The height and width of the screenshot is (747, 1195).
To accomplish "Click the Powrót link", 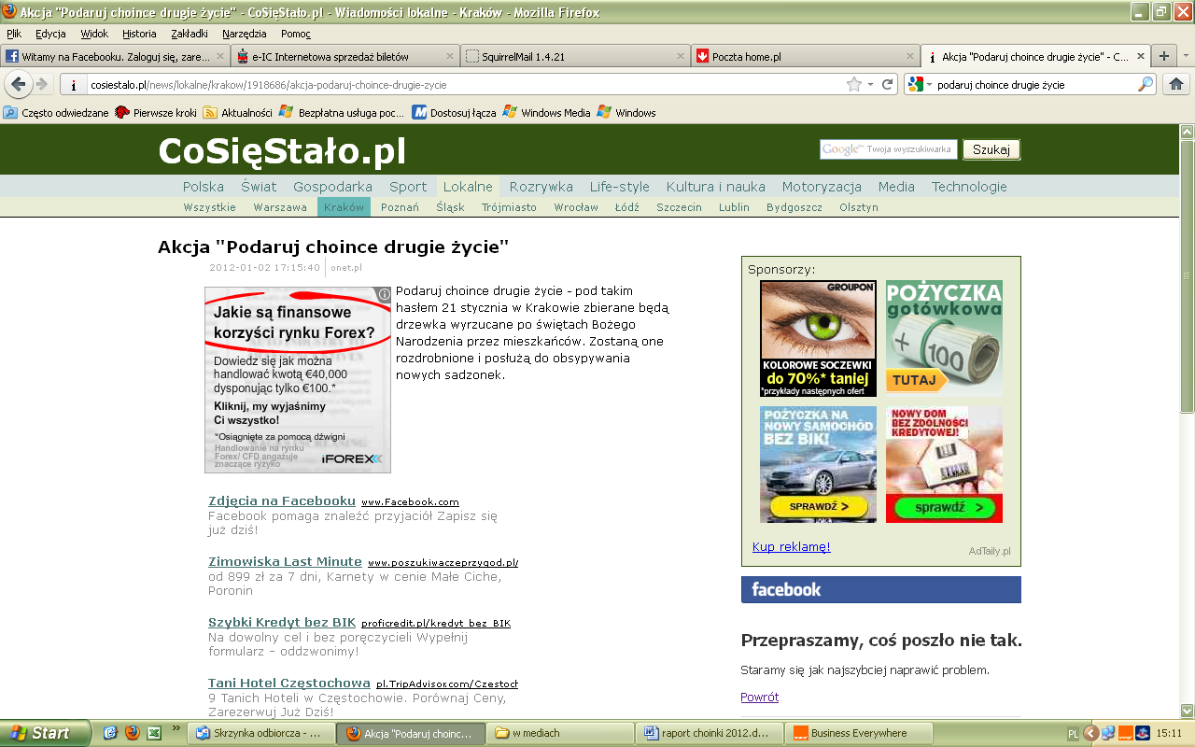I will [759, 697].
